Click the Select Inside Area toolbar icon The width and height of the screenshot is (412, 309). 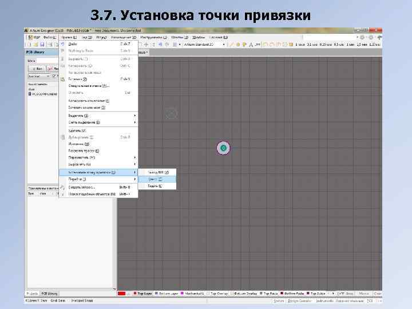[140, 45]
